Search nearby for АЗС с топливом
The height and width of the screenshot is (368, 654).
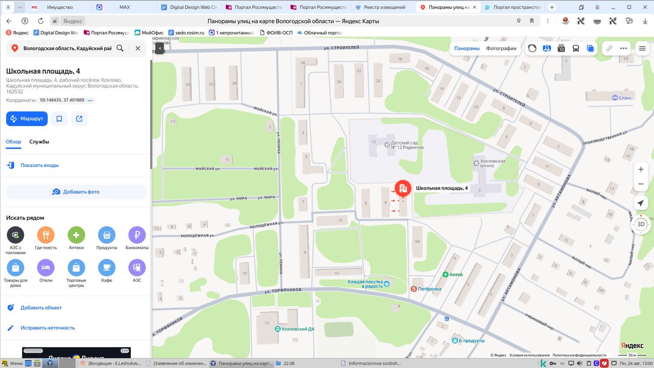16,240
